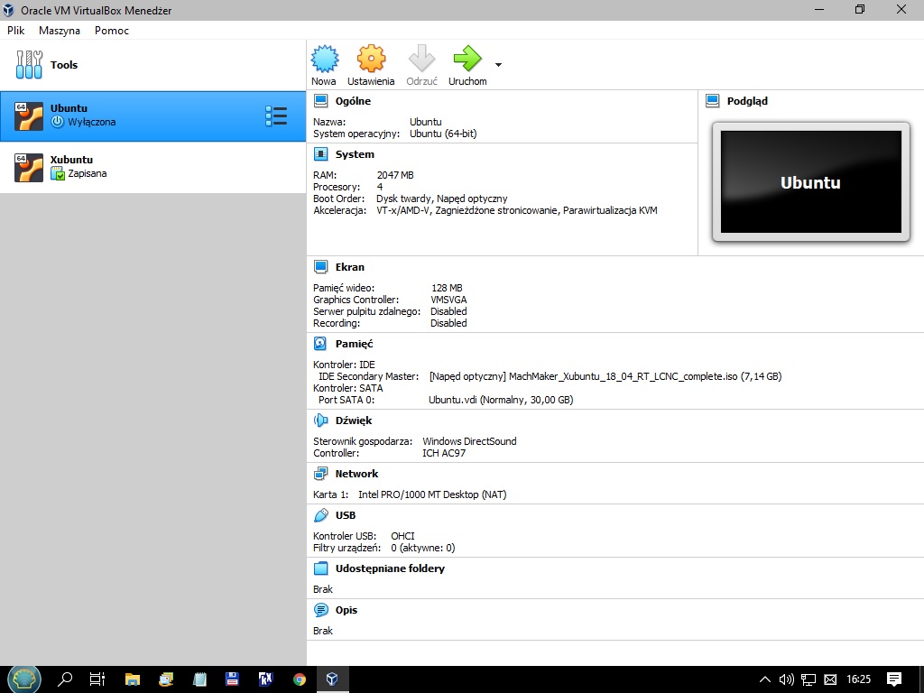Open the Maszyna menu
The height and width of the screenshot is (693, 924).
tap(60, 31)
